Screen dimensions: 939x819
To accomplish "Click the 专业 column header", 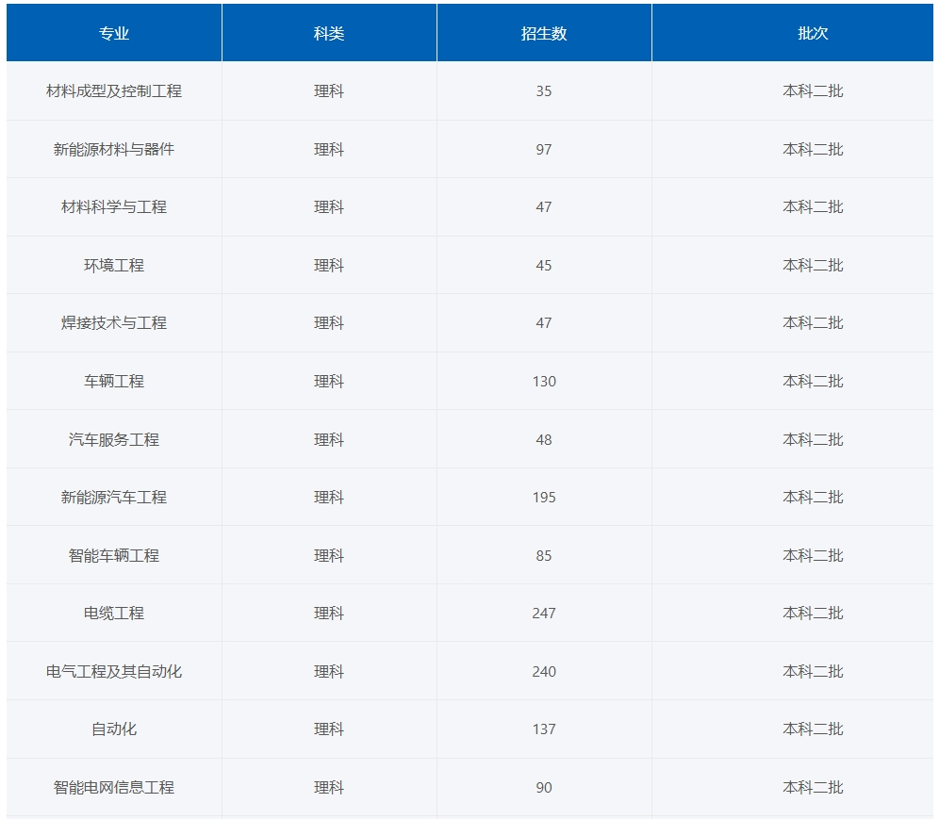I will pyautogui.click(x=114, y=33).
